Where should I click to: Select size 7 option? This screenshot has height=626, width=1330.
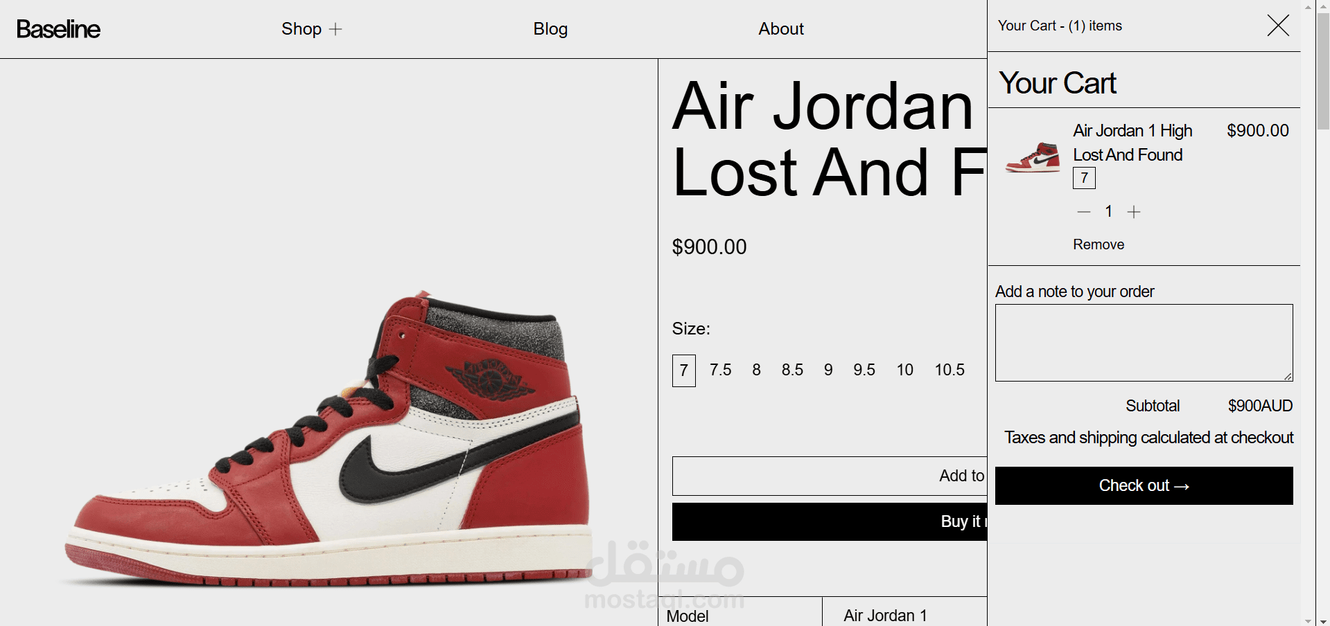tap(684, 370)
